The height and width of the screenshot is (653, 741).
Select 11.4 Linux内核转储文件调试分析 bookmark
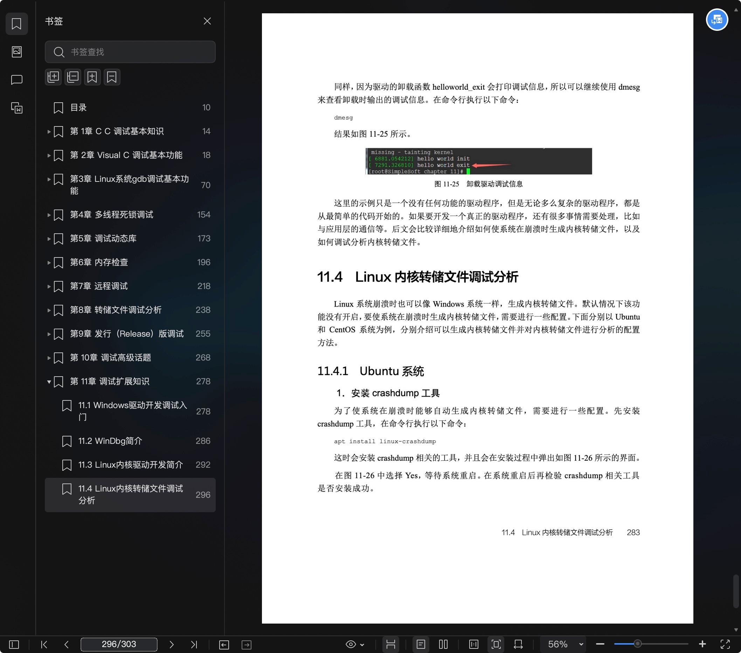[130, 495]
